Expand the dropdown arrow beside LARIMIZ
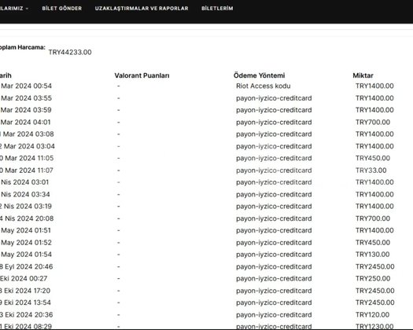Screen dimensions: 413x330 point(27,9)
